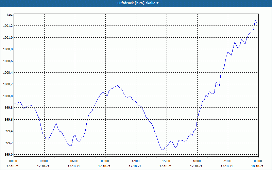
Task: Click the 17.10.21 date under 06:00
Action: [x=74, y=166]
